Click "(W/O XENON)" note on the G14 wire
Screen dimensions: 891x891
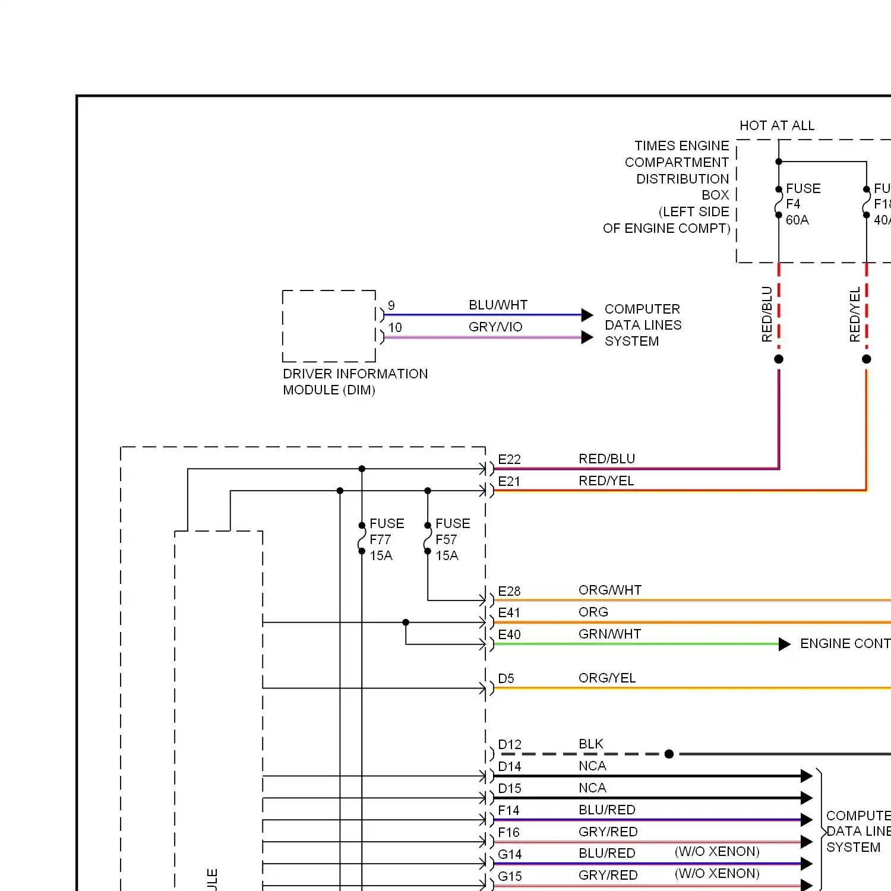point(717,851)
